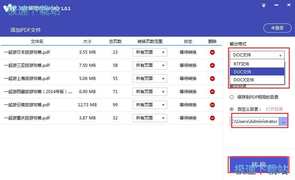
Task: Select file name 一起游重庆旅游攻略.pdf
Action: [27, 118]
